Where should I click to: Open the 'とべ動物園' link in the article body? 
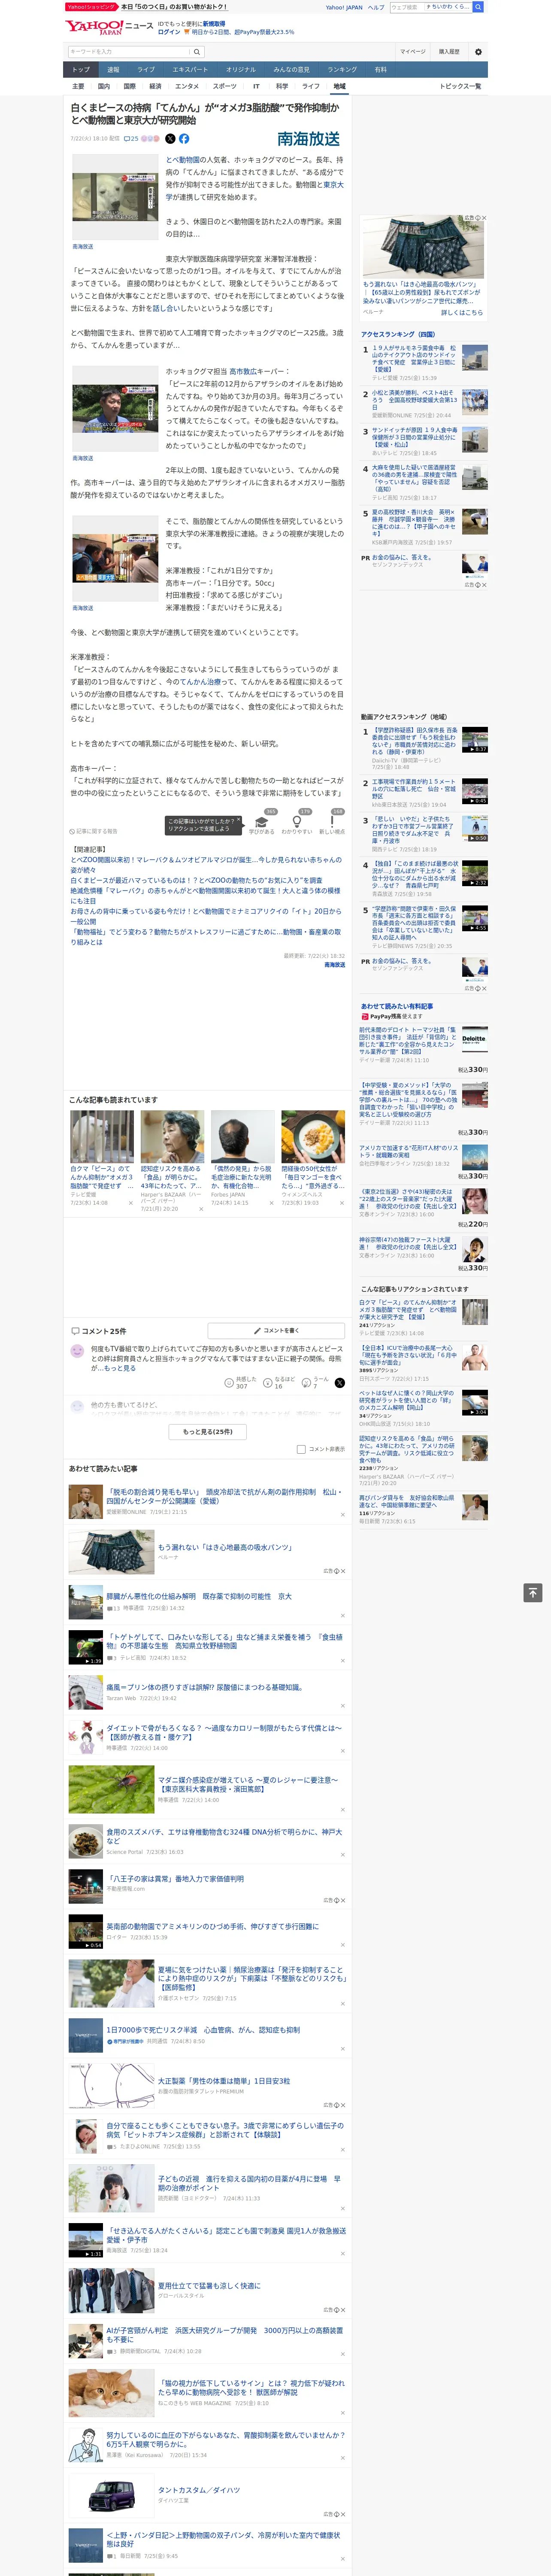(182, 160)
